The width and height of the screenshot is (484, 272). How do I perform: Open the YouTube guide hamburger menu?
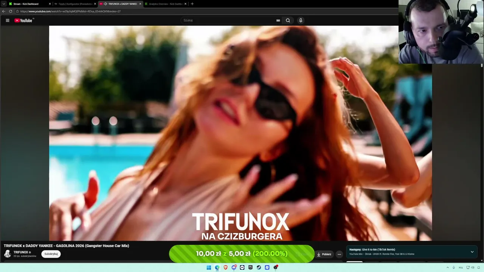[8, 20]
